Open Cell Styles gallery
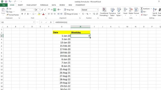 (x=119, y=12)
